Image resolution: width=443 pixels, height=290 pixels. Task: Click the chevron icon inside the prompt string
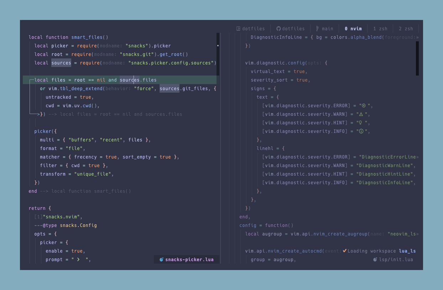tap(78, 259)
